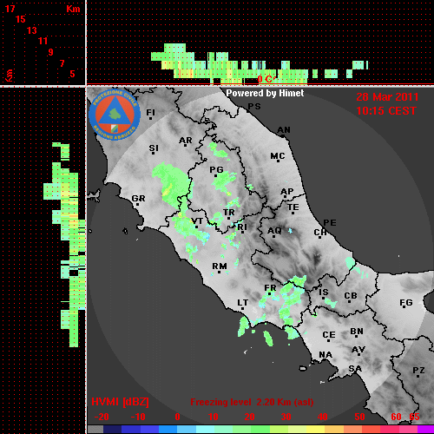Click the date '28 Mar 2011' label
This screenshot has height=434, width=434.
click(387, 97)
